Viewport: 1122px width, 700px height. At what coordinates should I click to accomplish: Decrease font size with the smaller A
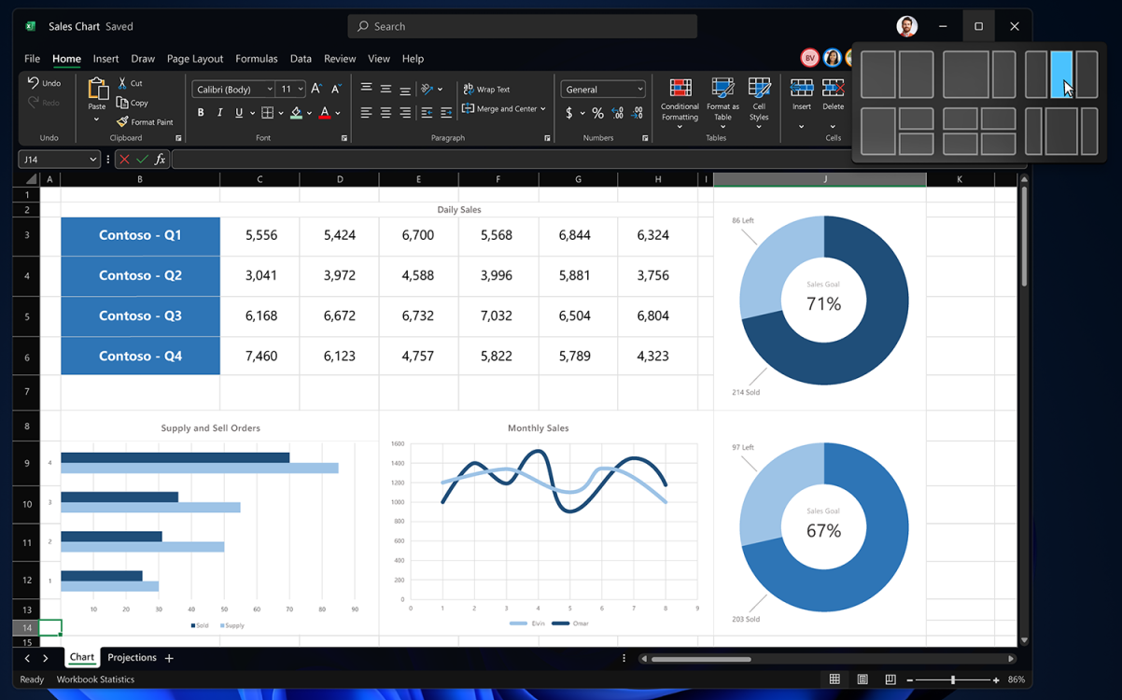pyautogui.click(x=336, y=89)
